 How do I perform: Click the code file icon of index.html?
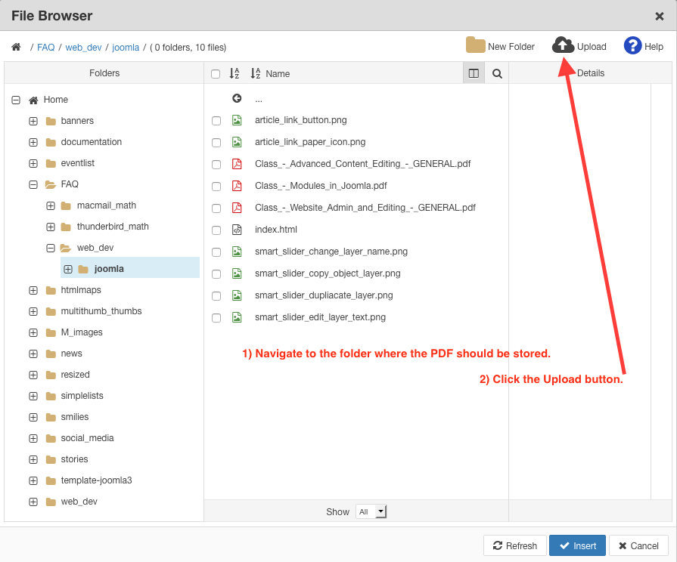pos(237,230)
